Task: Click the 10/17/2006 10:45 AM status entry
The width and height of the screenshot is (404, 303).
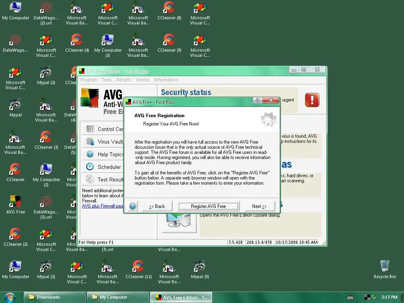Action: pyautogui.click(x=296, y=242)
